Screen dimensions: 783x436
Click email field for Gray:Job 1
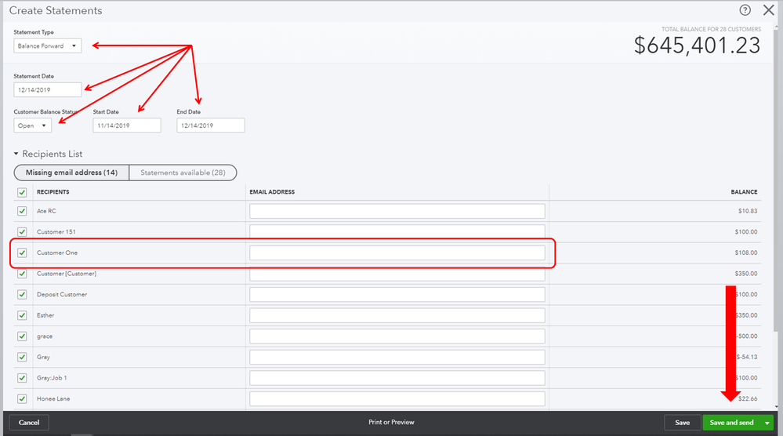click(x=397, y=378)
